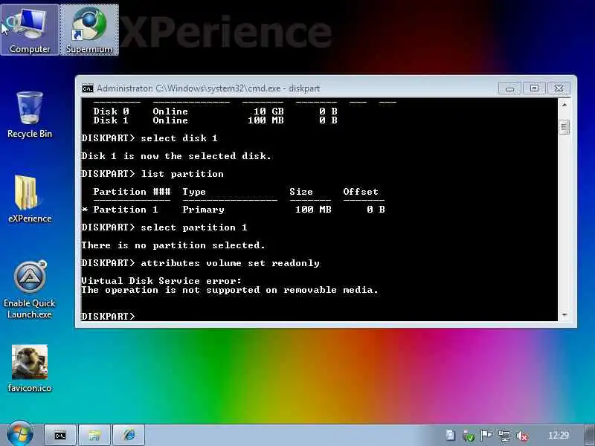Click the document tray icon left of safely remove hardware

[x=451, y=435]
